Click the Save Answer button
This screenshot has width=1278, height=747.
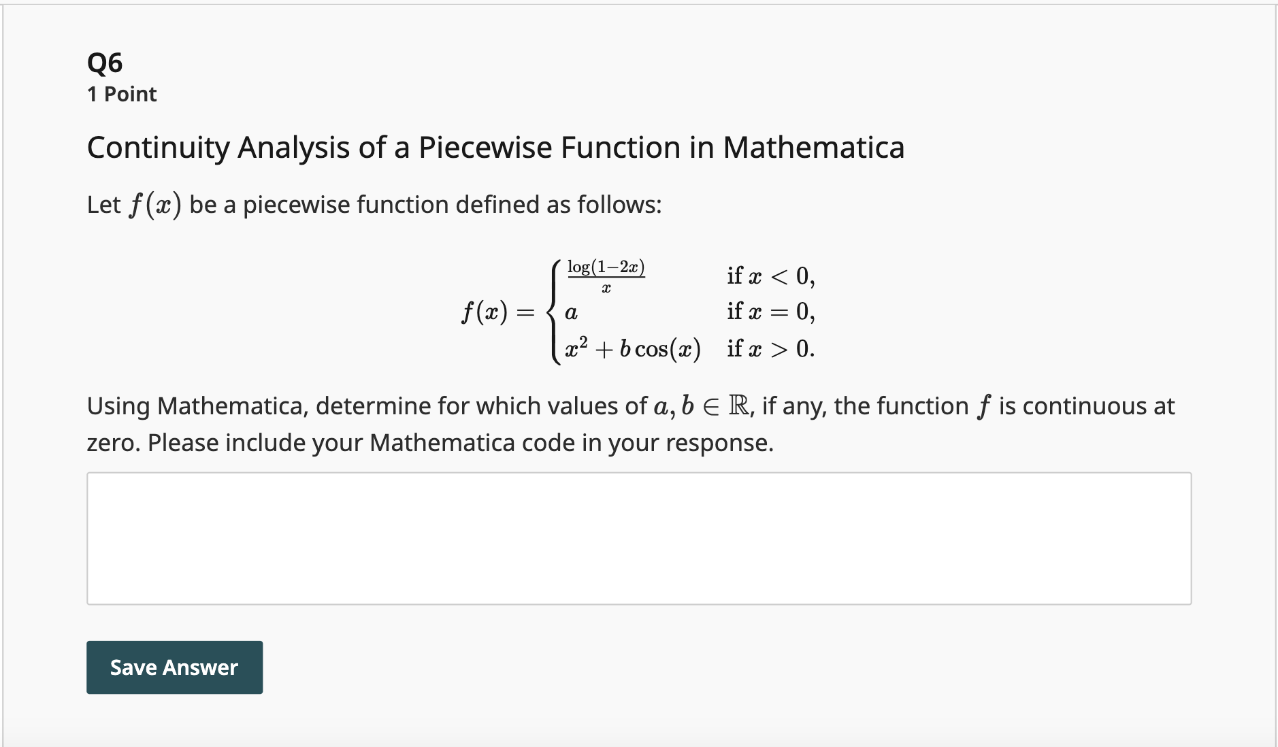[x=174, y=667]
